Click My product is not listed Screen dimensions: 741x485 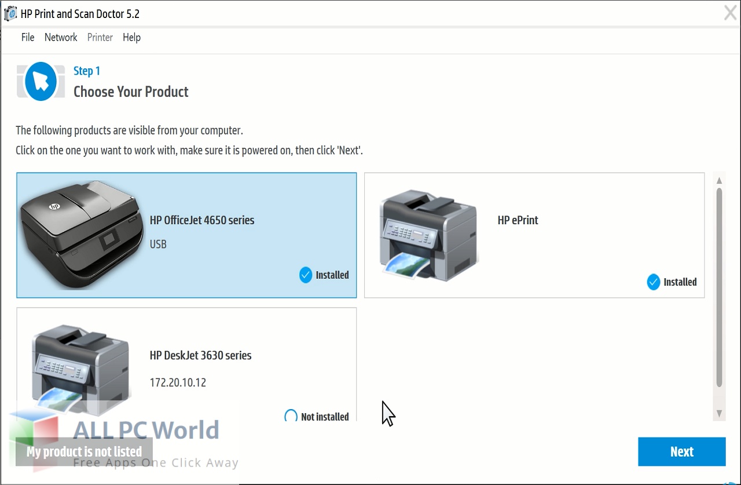point(84,451)
